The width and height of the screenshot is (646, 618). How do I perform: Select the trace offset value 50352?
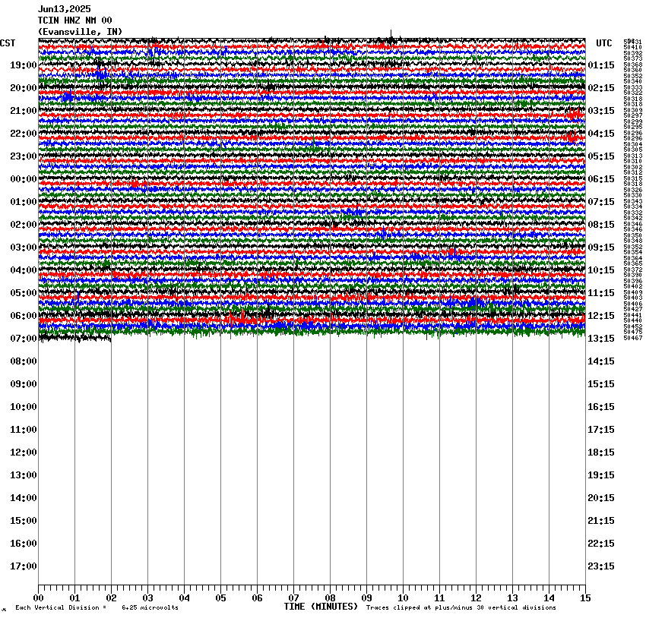[633, 76]
